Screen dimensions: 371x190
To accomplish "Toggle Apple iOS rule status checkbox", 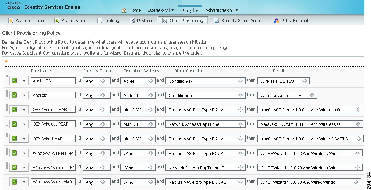I will pyautogui.click(x=14, y=81).
